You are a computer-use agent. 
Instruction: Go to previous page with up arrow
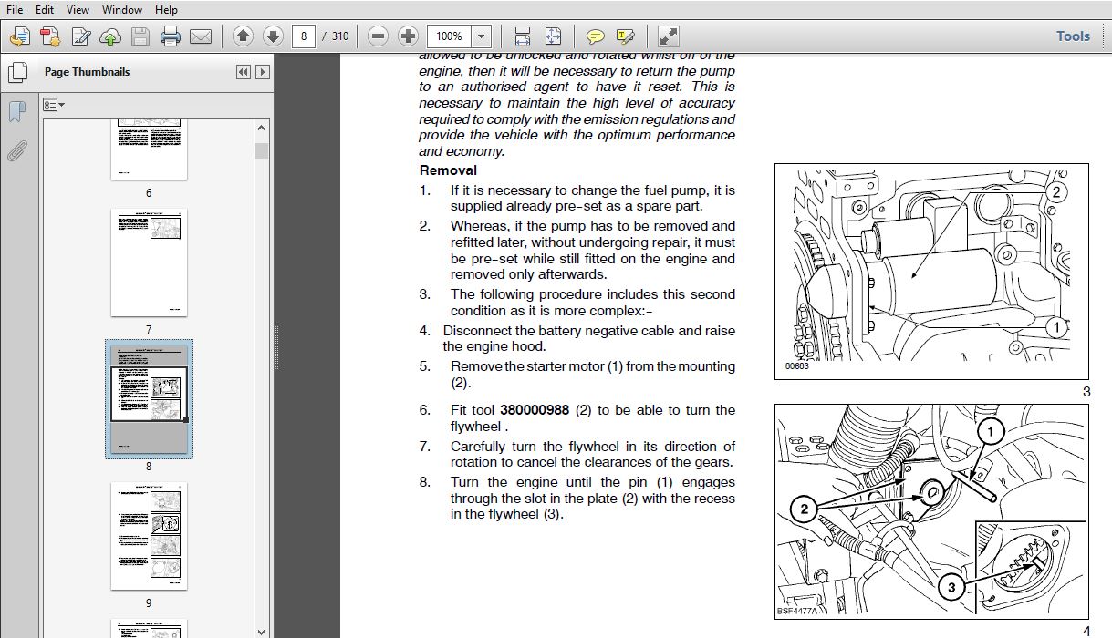[x=243, y=36]
